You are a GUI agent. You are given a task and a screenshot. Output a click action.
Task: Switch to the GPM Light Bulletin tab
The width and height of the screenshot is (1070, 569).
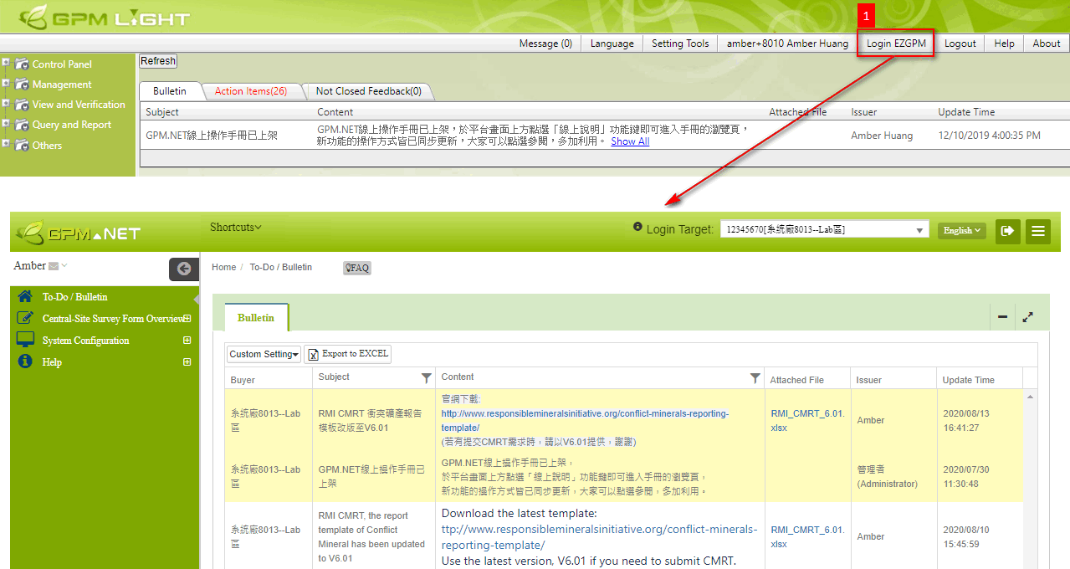click(170, 91)
